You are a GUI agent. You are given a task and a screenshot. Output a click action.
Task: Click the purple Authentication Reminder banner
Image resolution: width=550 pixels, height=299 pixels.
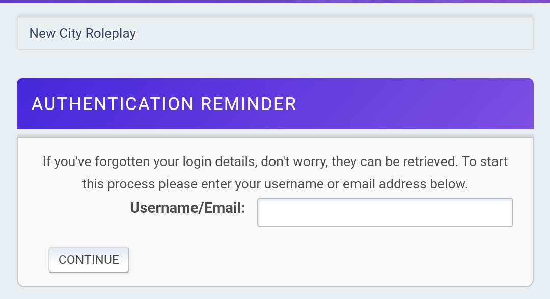click(275, 104)
